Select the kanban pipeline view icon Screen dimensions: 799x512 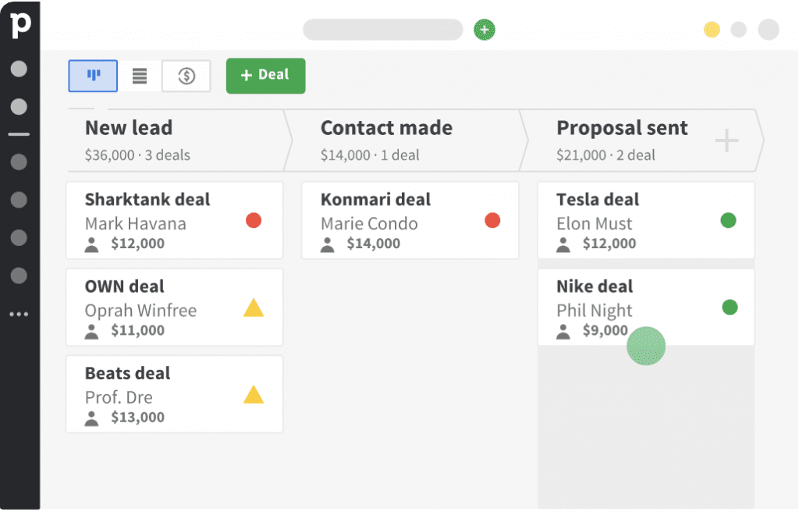pos(92,76)
